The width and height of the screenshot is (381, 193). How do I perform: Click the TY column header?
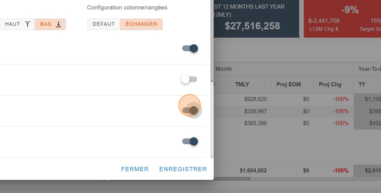point(362,84)
